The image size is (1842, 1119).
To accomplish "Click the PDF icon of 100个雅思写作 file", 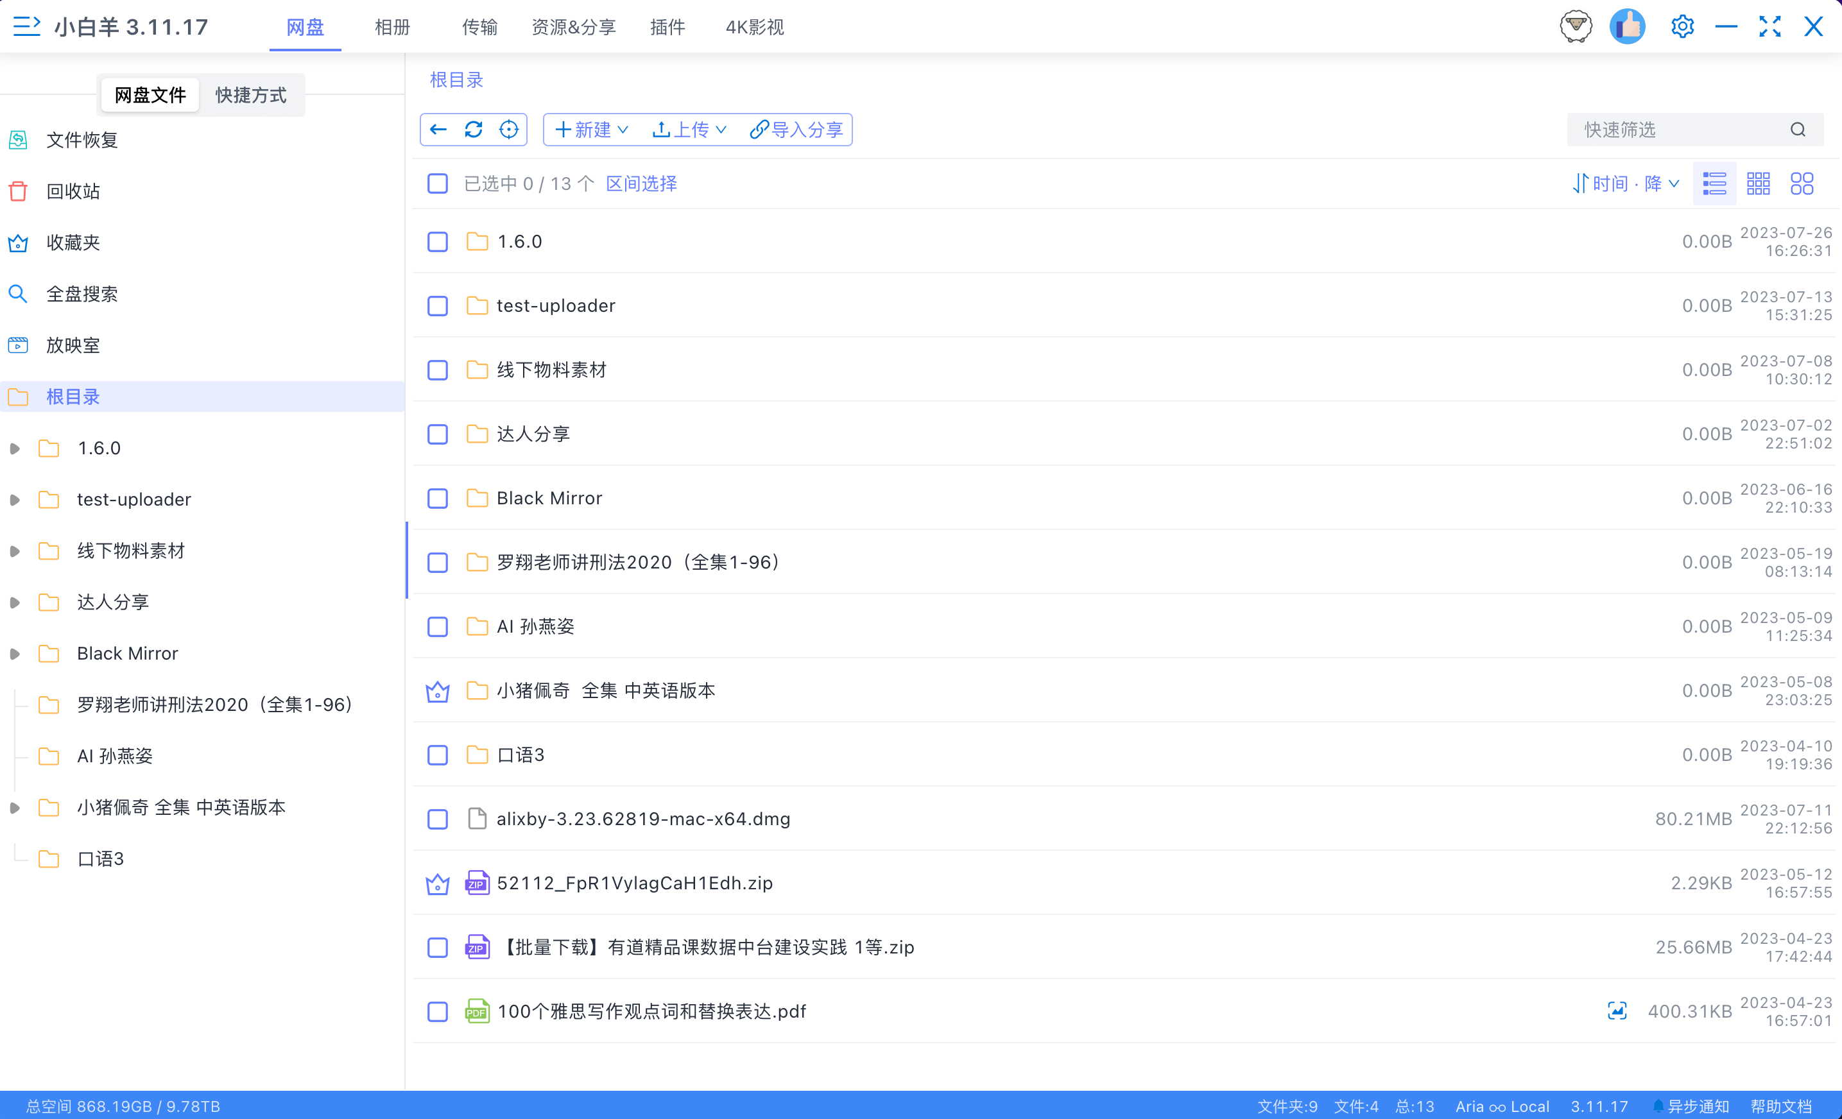I will [x=477, y=1011].
